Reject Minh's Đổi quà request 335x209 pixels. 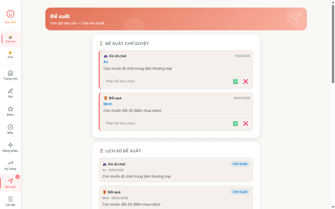click(245, 124)
